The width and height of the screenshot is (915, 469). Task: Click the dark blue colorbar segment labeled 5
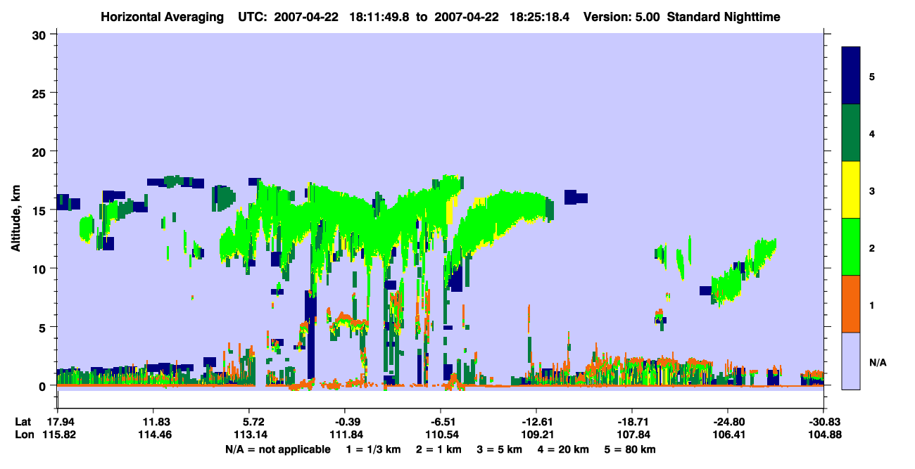[851, 75]
